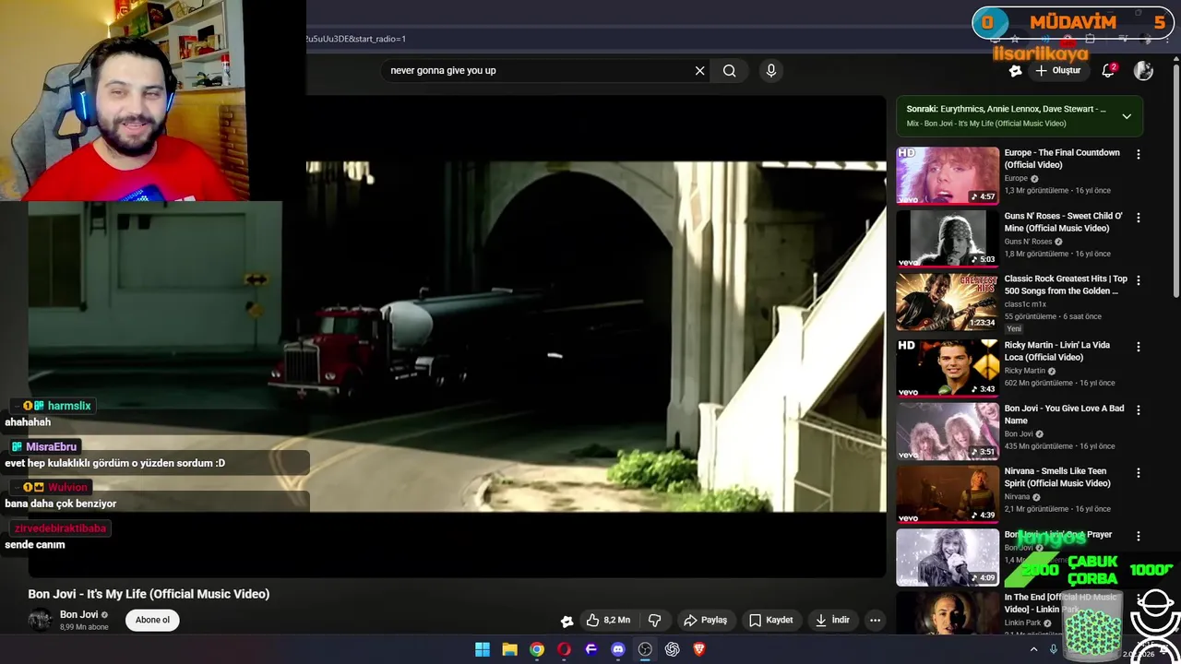Open 'Guns N' Roses - Sweet Child O' Mine' title

(x=1063, y=222)
